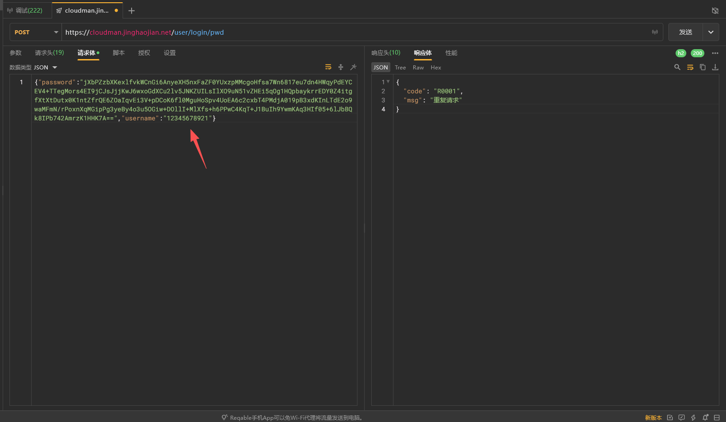Click the lightning bolt icon in status bar

[x=693, y=417]
